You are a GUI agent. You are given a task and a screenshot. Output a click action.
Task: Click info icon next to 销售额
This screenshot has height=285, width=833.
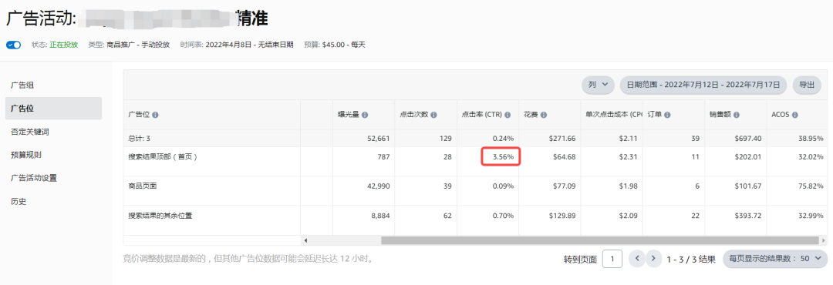pos(737,115)
